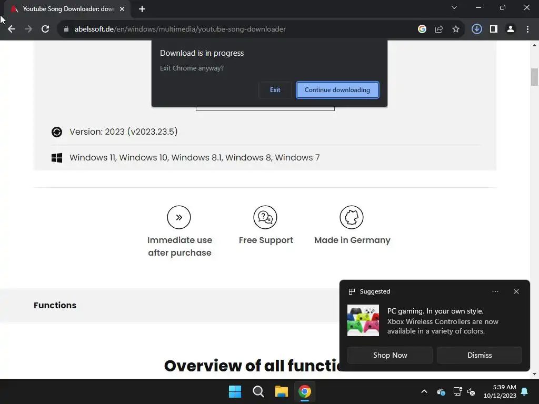Click the Made in Germany map icon
Viewport: 539px width, 404px height.
click(352, 217)
